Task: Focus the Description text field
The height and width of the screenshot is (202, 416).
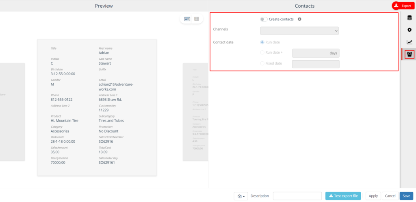Action: (297, 196)
